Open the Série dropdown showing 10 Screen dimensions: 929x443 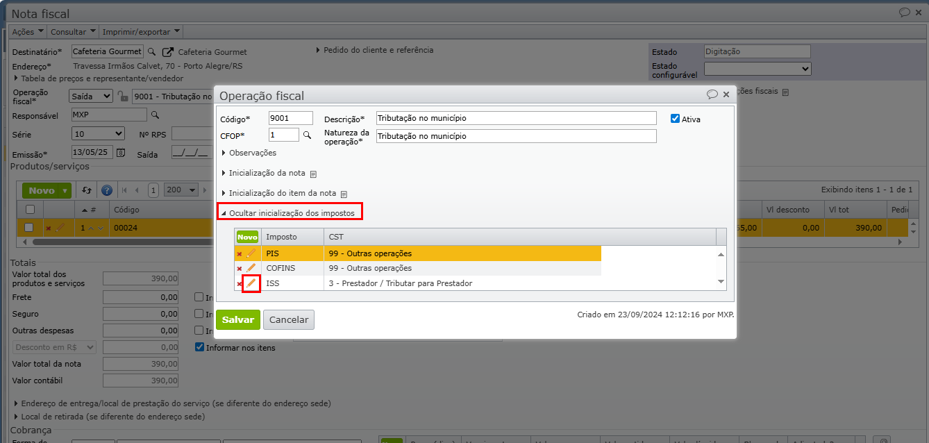98,134
